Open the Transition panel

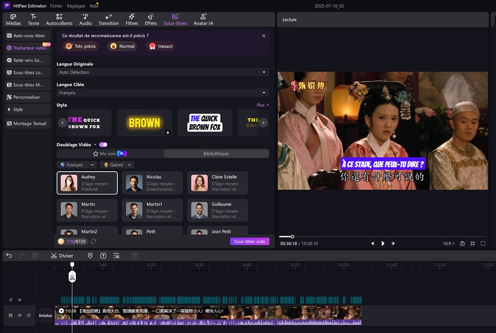[x=109, y=20]
